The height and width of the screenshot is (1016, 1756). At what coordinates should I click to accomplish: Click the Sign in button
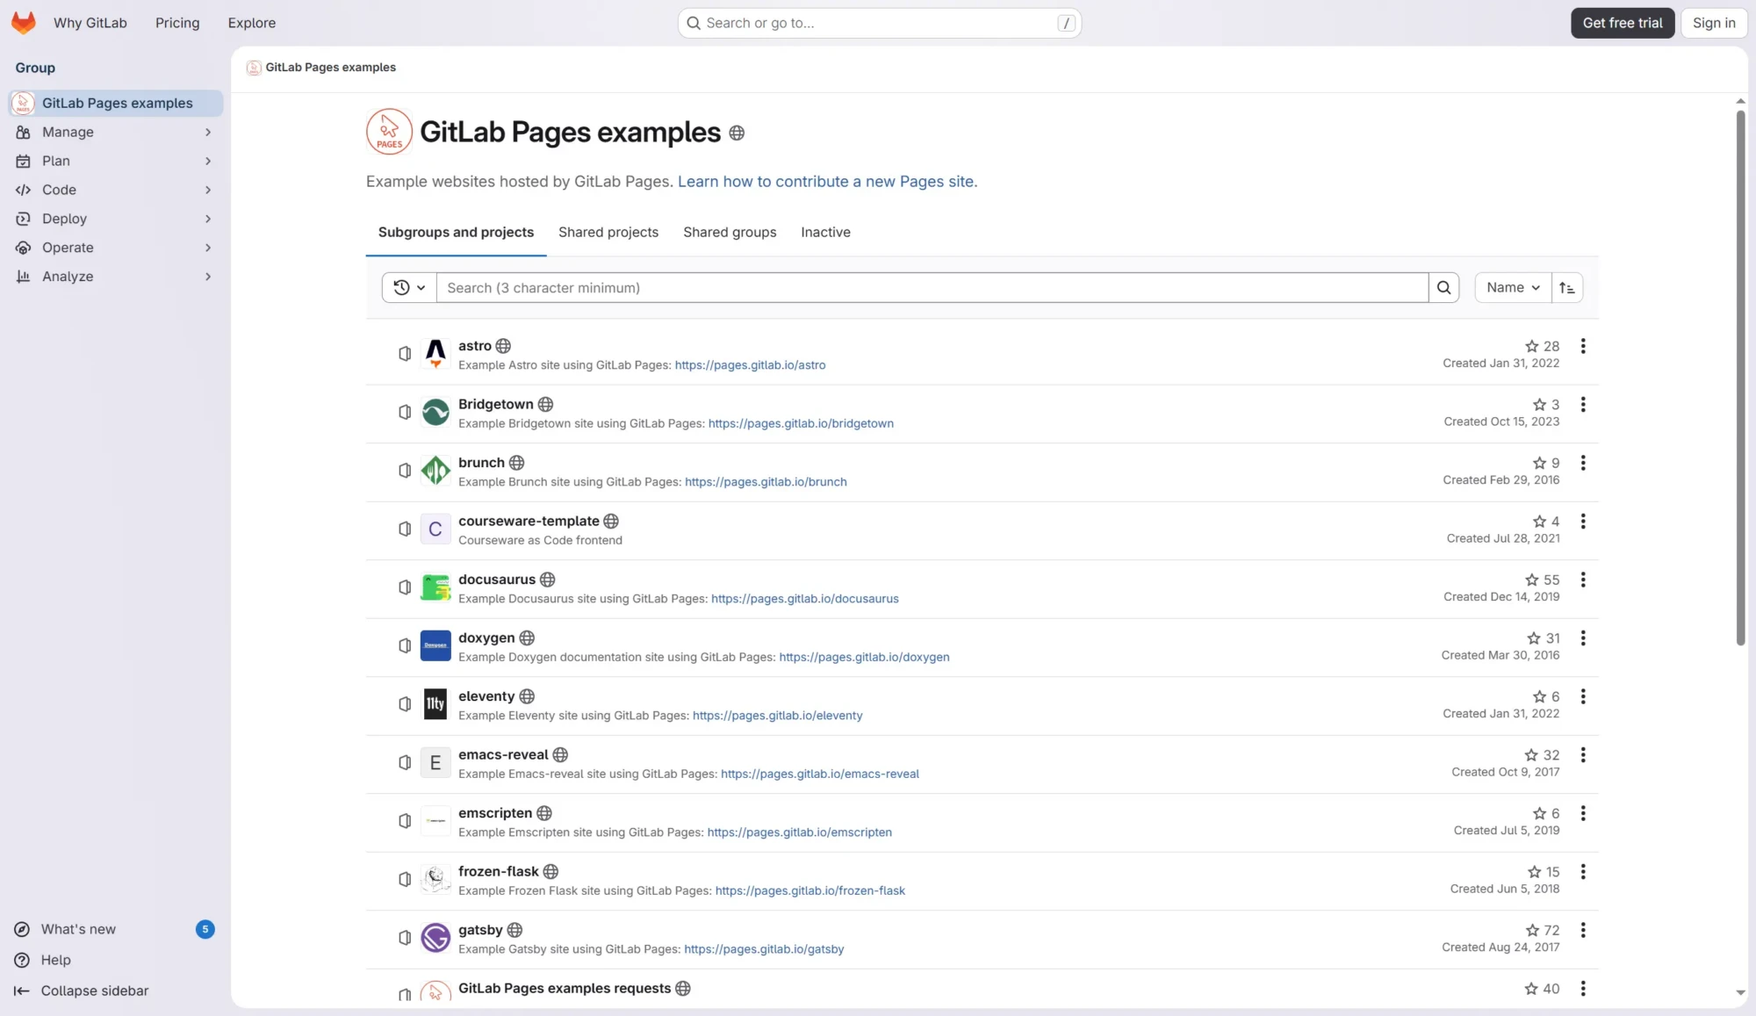pyautogui.click(x=1714, y=23)
